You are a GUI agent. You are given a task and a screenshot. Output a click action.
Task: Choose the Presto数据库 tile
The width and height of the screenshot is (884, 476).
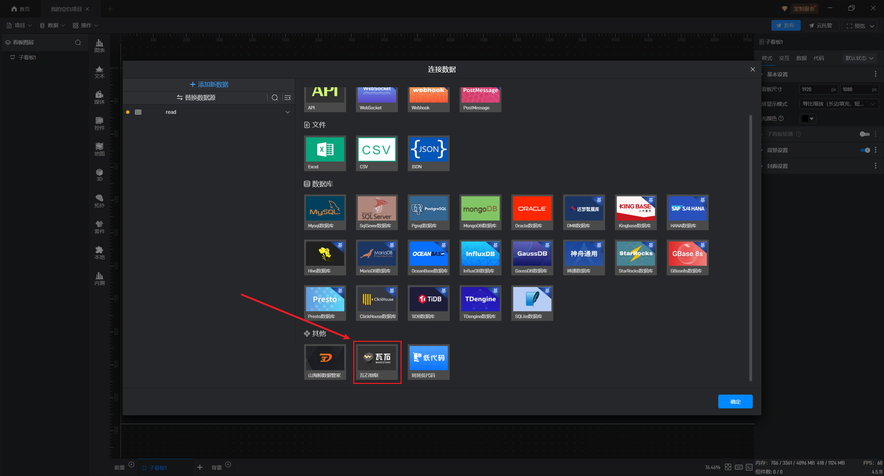325,303
